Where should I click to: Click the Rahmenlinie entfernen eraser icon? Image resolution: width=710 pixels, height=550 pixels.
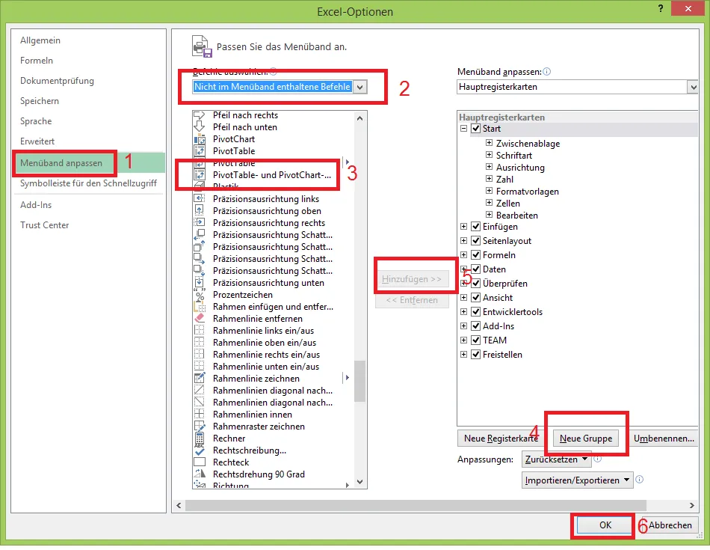coord(200,319)
